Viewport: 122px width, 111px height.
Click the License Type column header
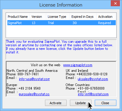(58, 17)
